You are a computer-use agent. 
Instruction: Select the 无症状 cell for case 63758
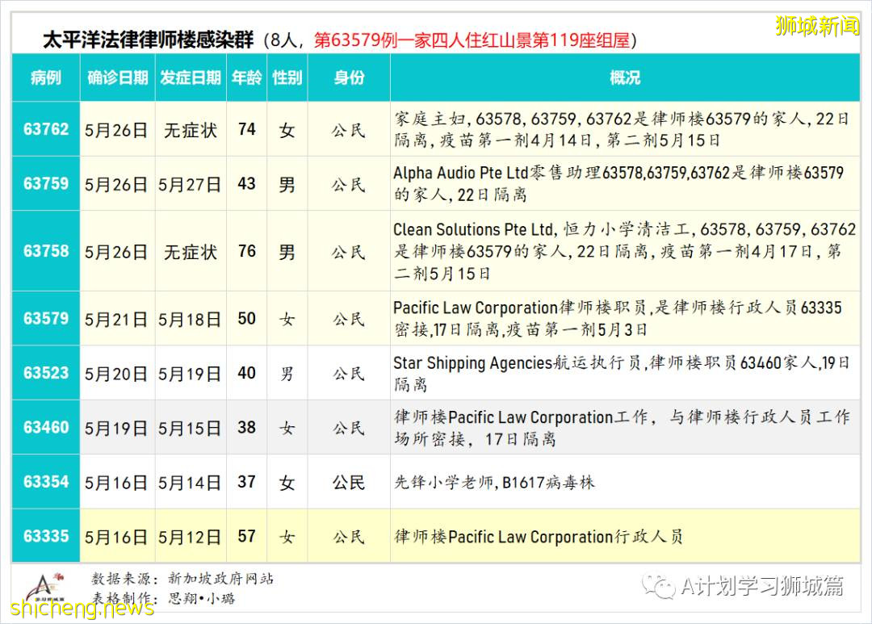click(190, 251)
